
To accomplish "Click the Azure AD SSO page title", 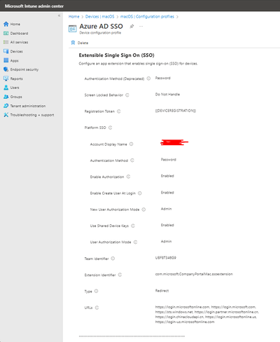I will (101, 26).
